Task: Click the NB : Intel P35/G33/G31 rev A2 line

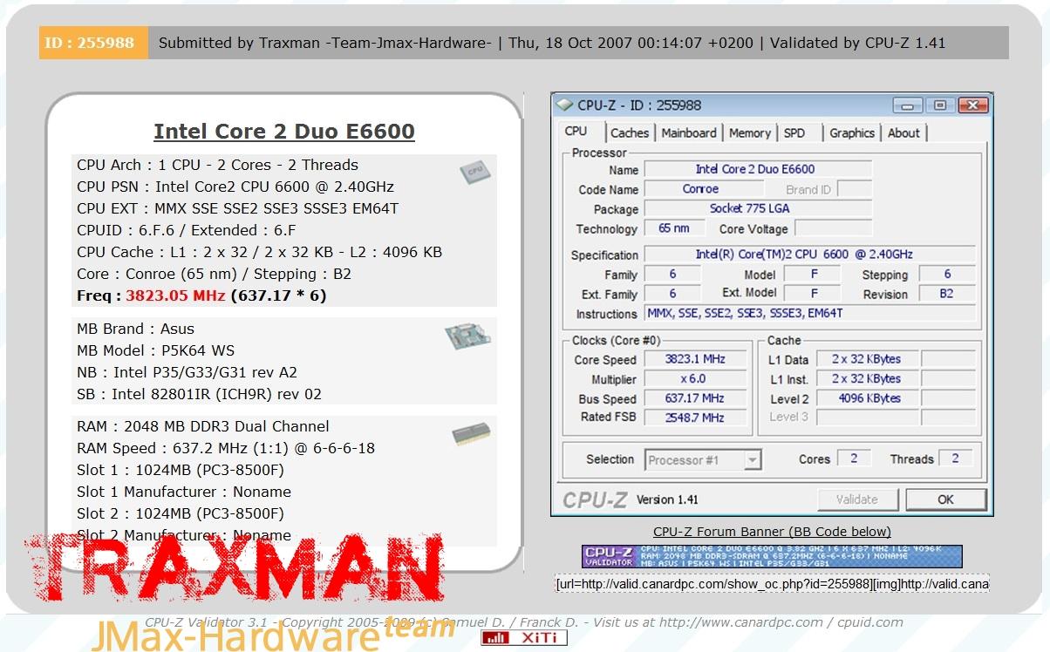Action: point(187,372)
